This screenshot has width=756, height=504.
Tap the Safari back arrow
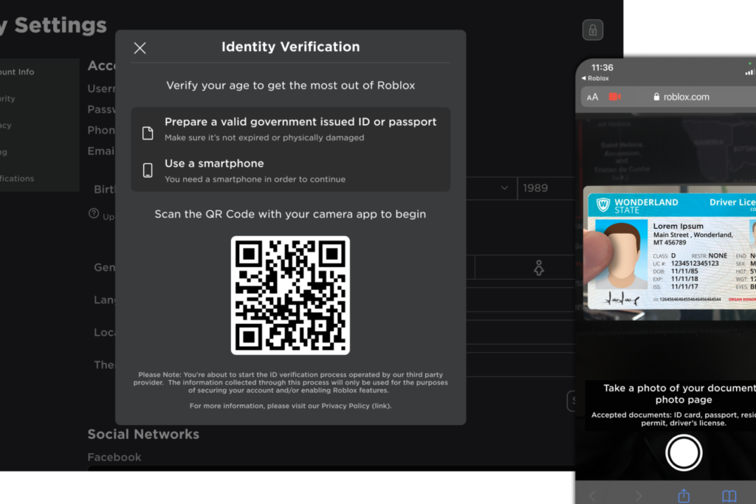593,495
